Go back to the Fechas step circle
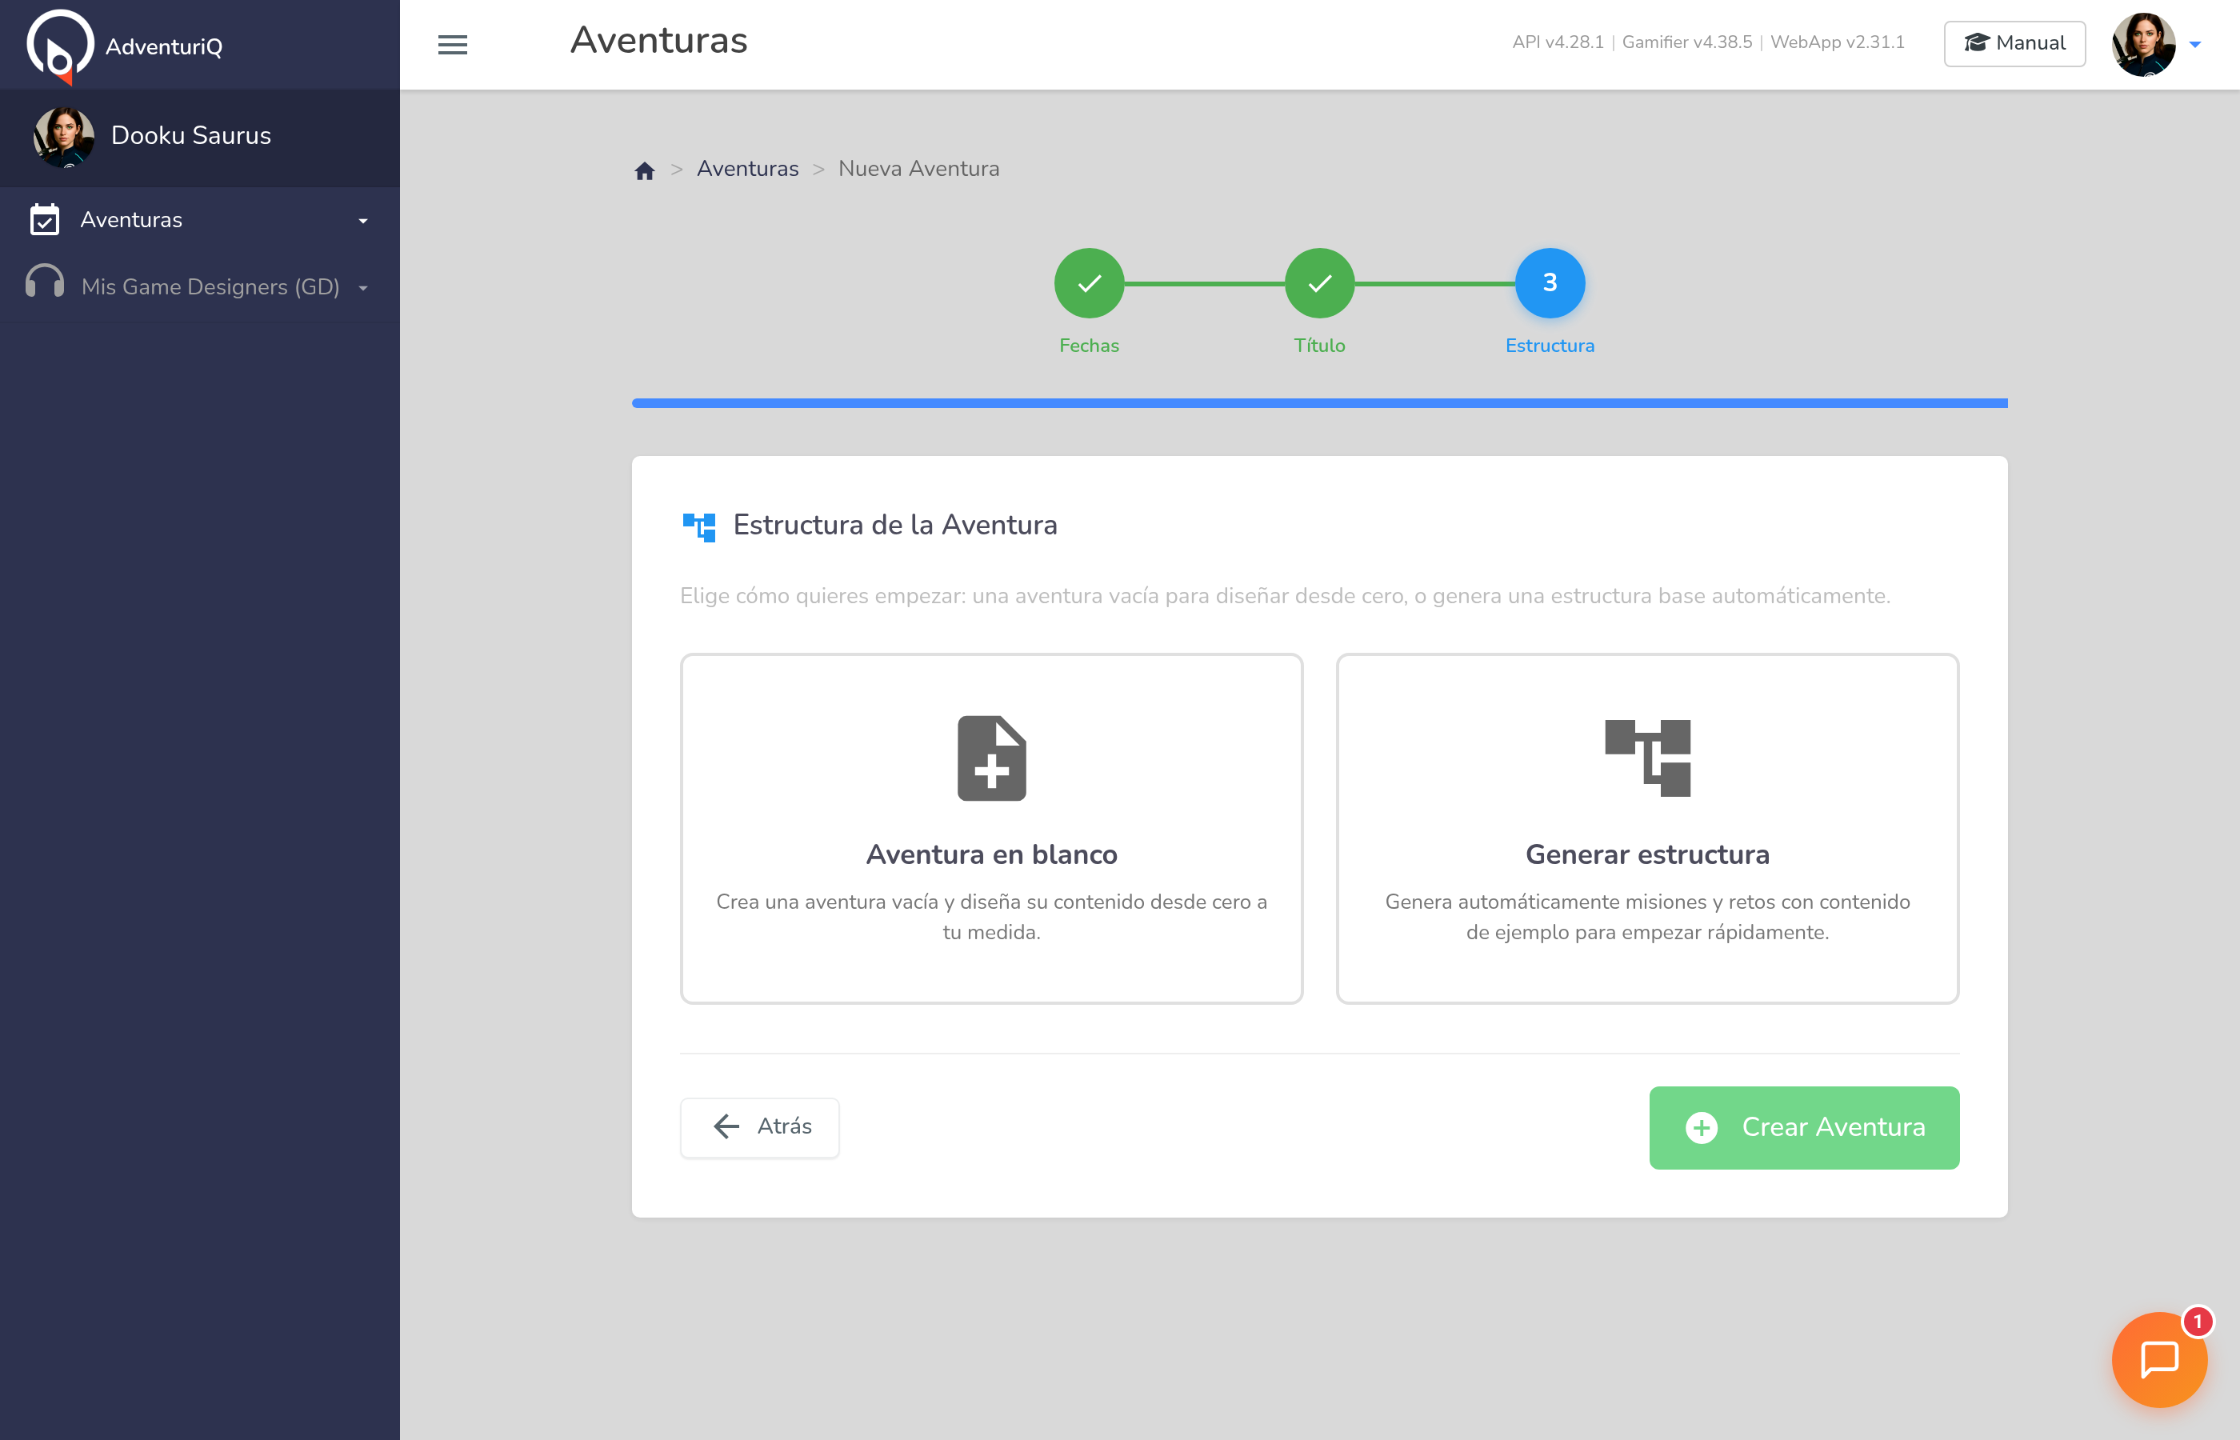The width and height of the screenshot is (2240, 1440). (x=1088, y=282)
